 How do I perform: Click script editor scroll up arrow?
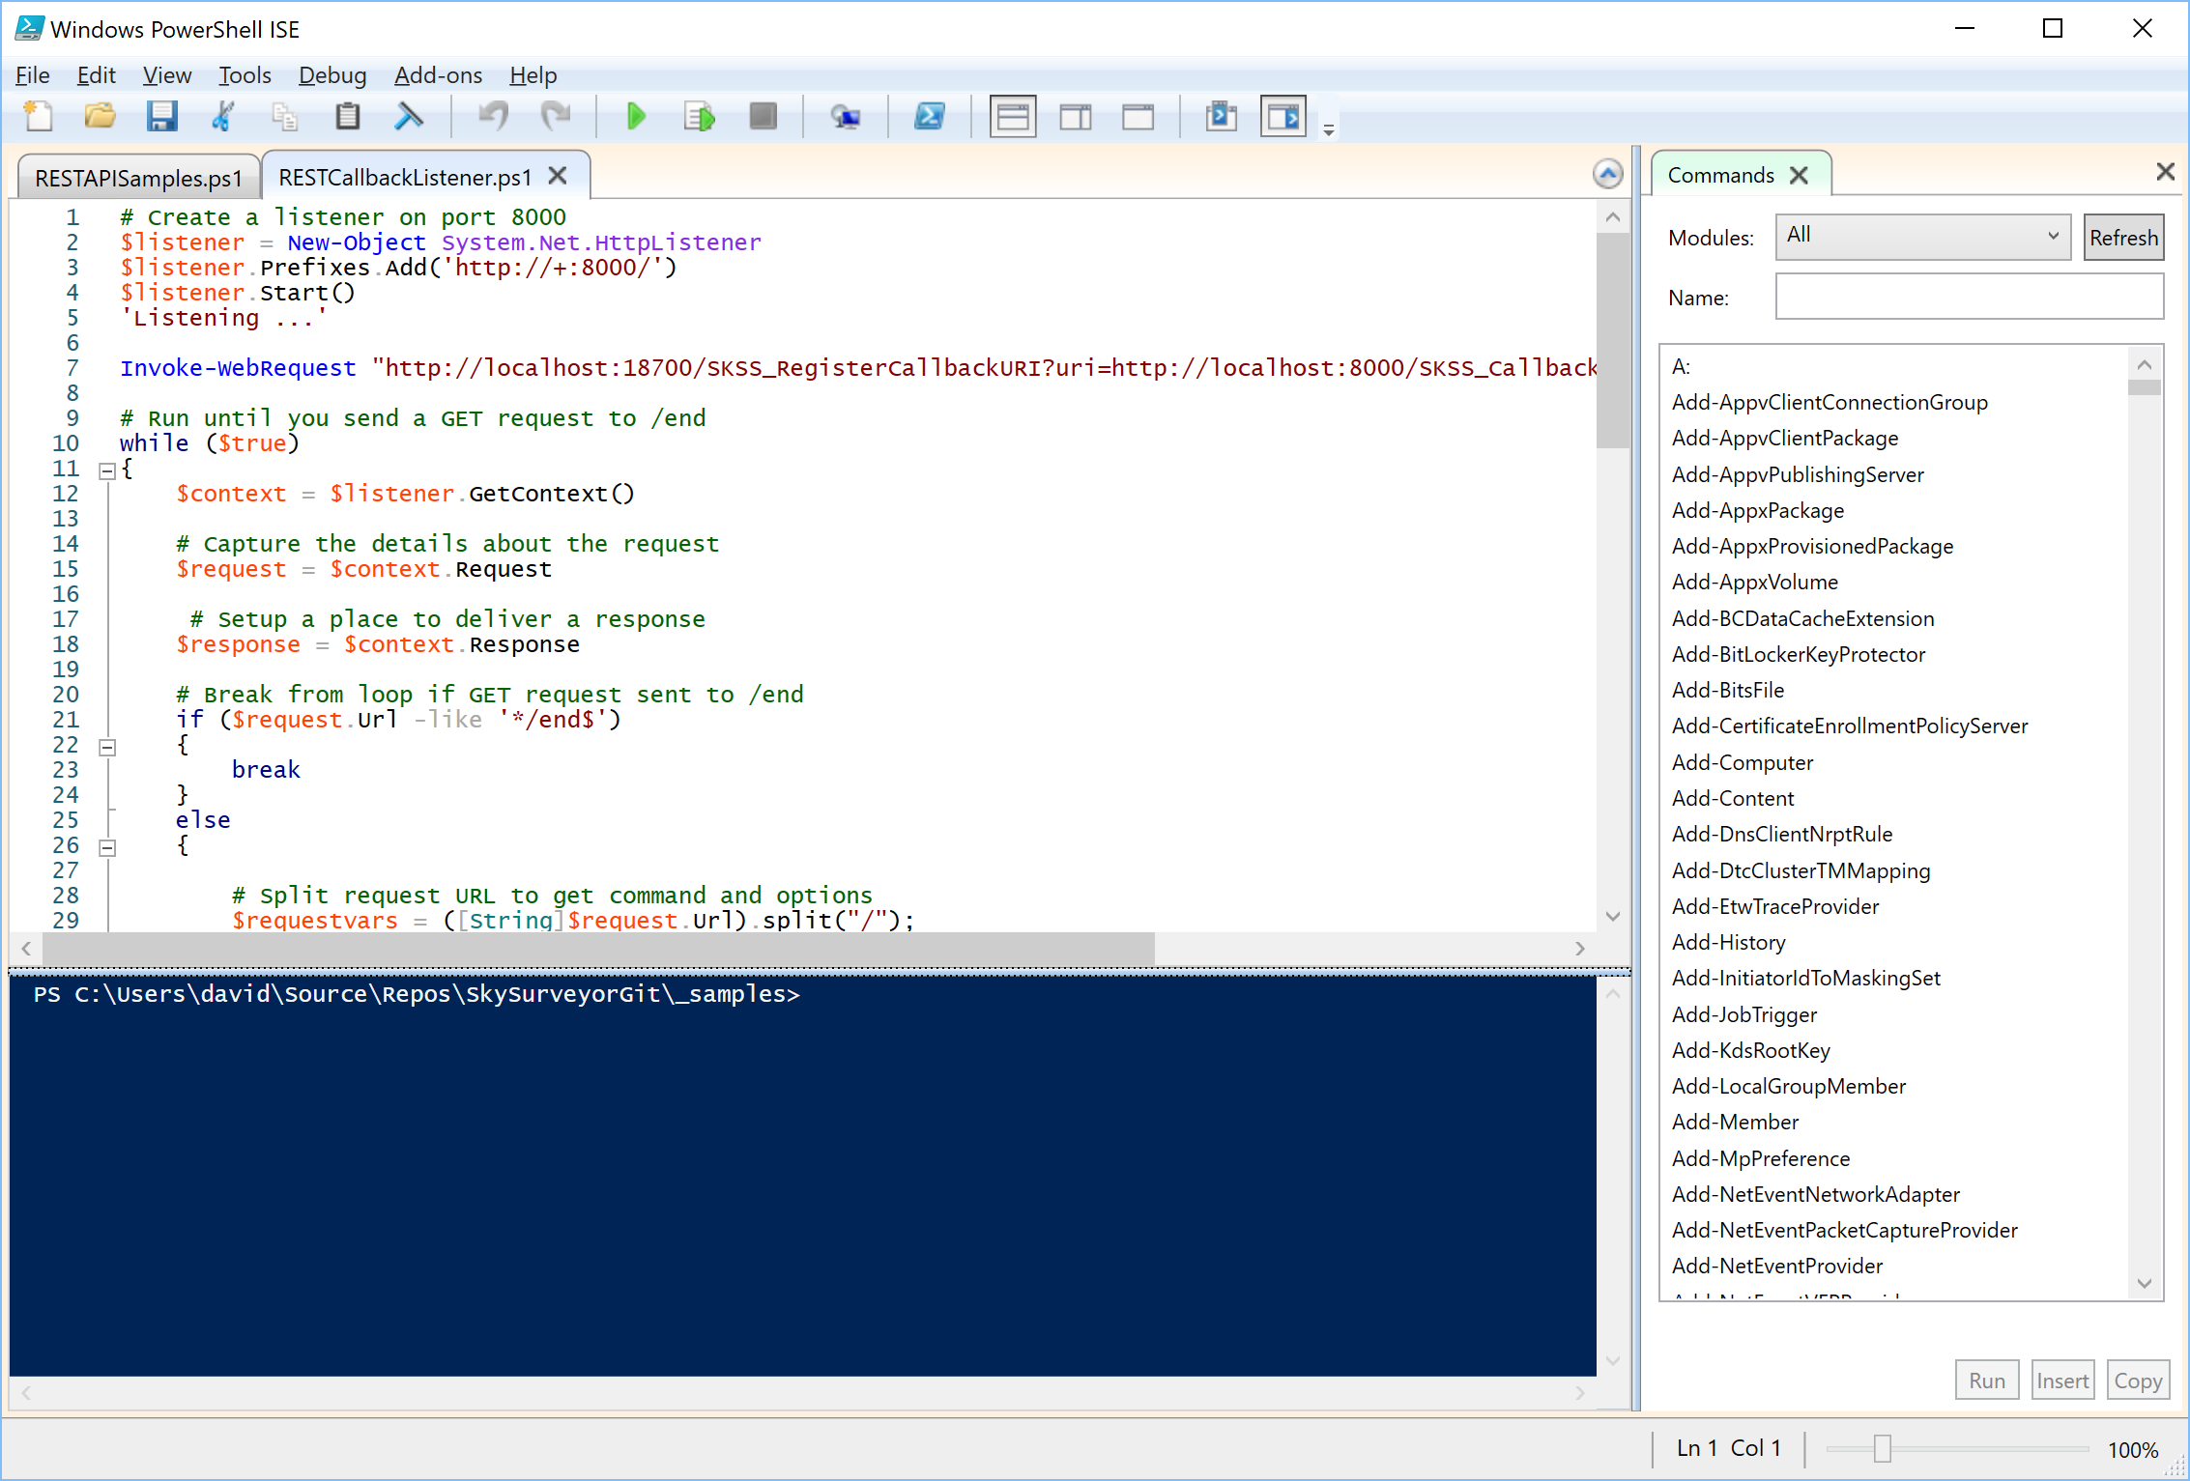[1612, 217]
